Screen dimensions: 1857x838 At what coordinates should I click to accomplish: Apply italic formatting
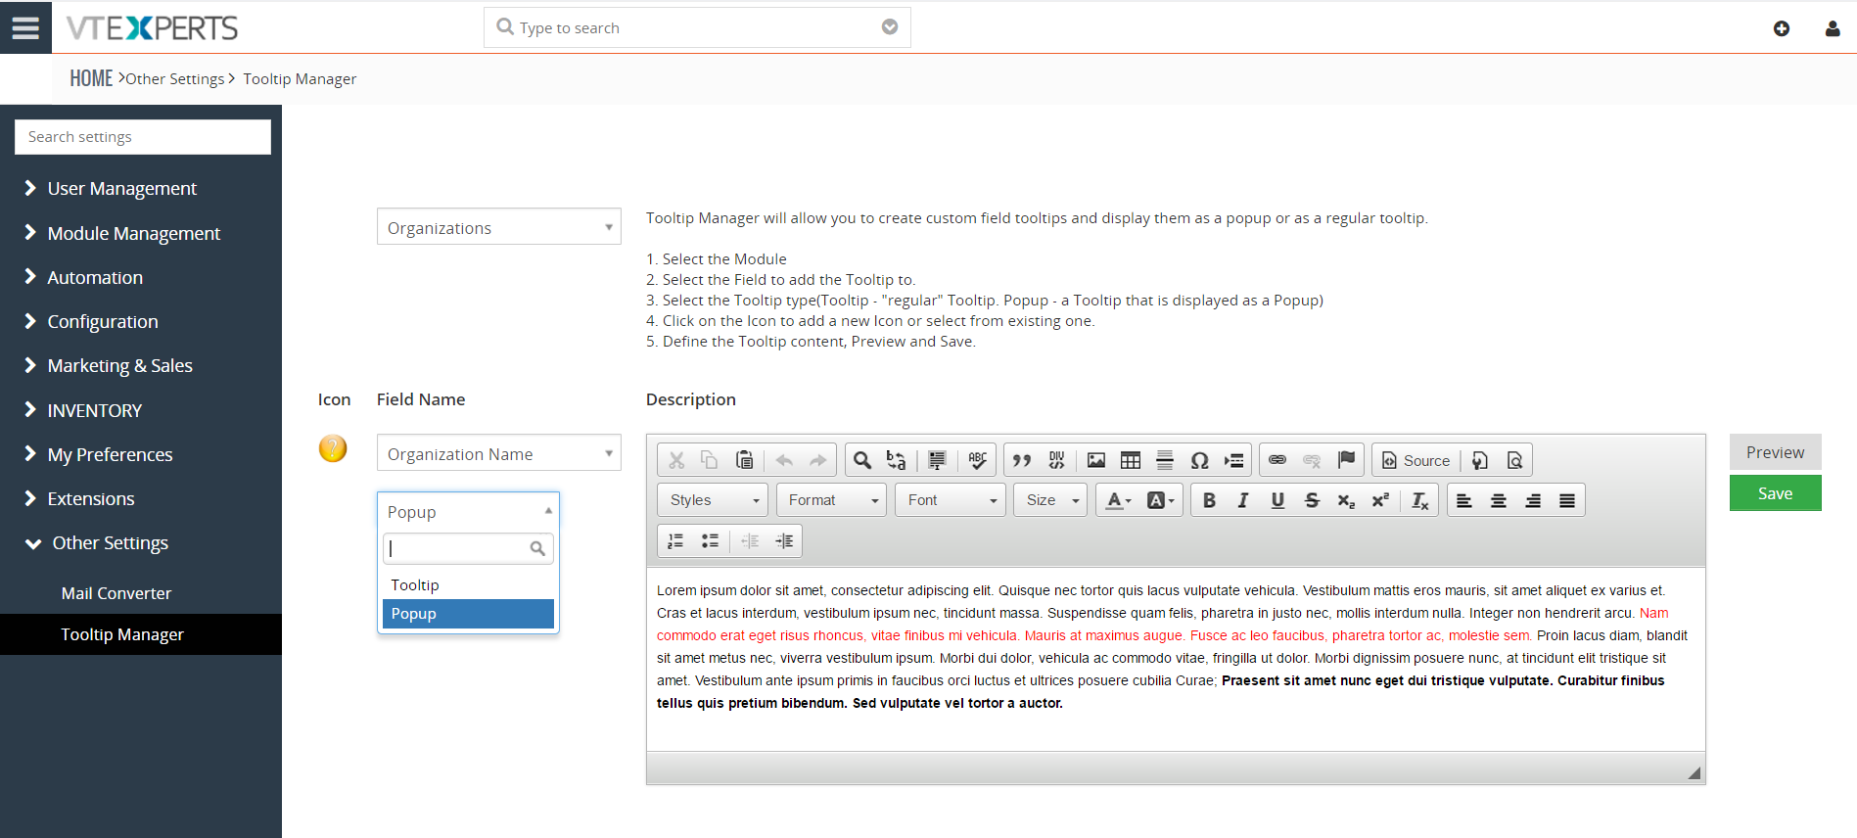click(x=1243, y=500)
